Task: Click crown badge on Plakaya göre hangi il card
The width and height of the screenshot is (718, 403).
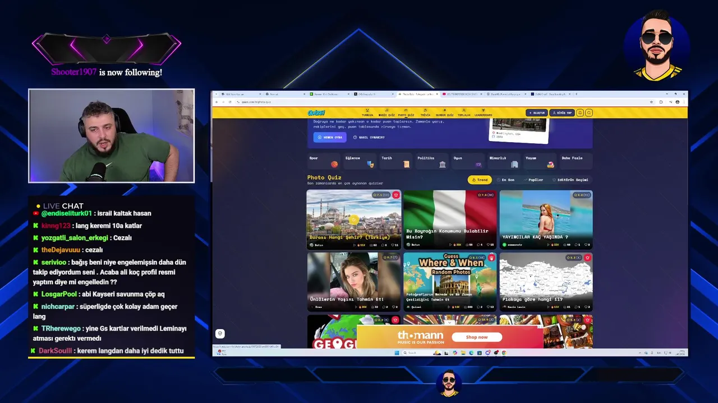Action: (587, 257)
